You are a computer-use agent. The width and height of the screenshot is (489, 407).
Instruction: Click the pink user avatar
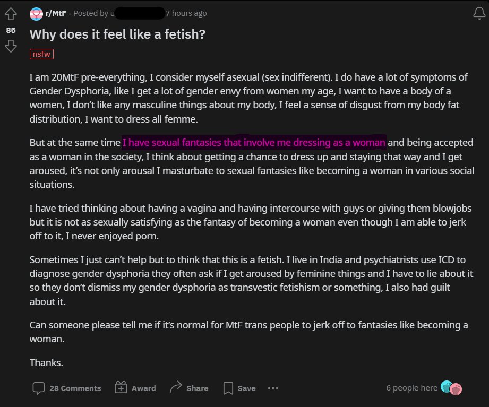456,389
